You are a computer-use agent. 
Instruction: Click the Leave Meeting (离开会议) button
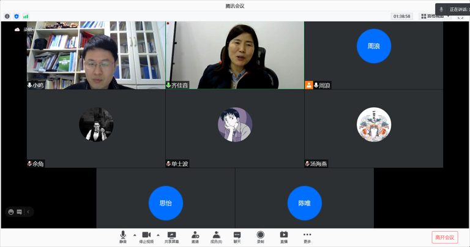[444, 237]
